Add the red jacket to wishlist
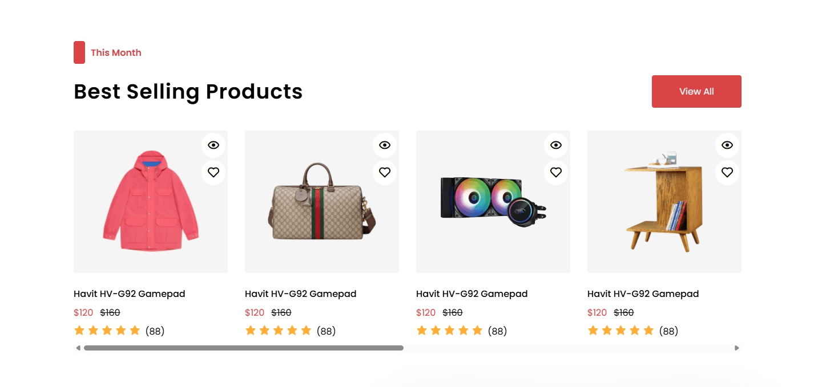 [213, 172]
